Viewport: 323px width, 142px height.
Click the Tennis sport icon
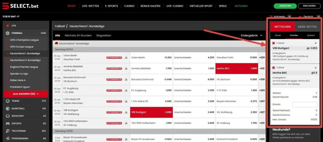[8, 101]
